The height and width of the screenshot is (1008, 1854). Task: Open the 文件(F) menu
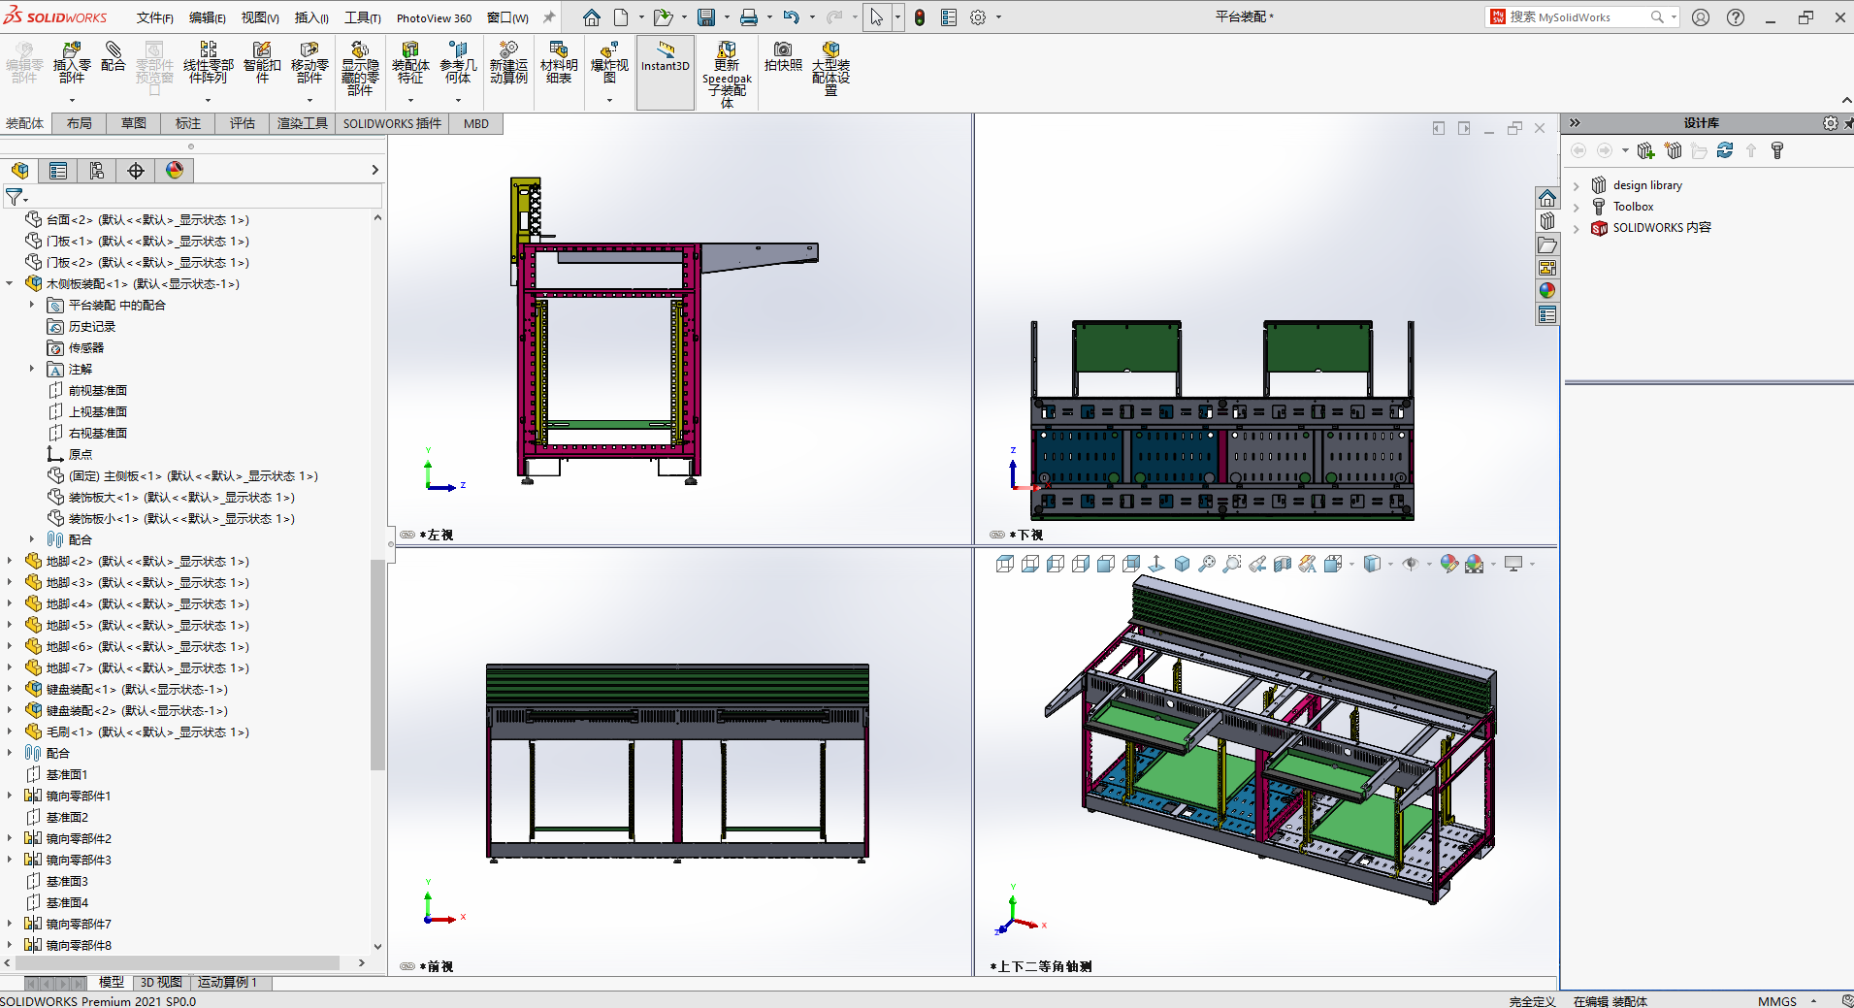(155, 17)
